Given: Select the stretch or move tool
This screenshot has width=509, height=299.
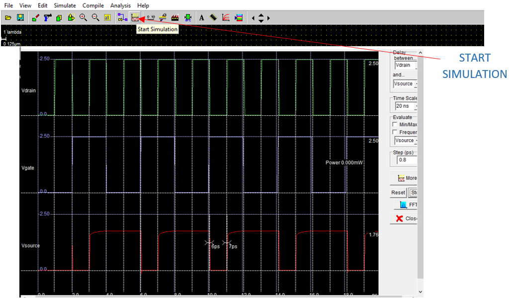Looking at the screenshot, I should tap(71, 18).
